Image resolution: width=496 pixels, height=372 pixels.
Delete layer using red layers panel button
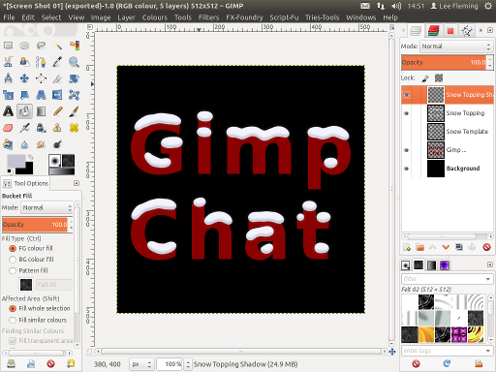pos(486,247)
